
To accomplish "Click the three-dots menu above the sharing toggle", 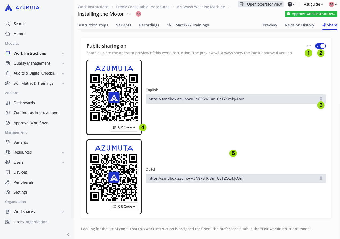I will coord(309,46).
